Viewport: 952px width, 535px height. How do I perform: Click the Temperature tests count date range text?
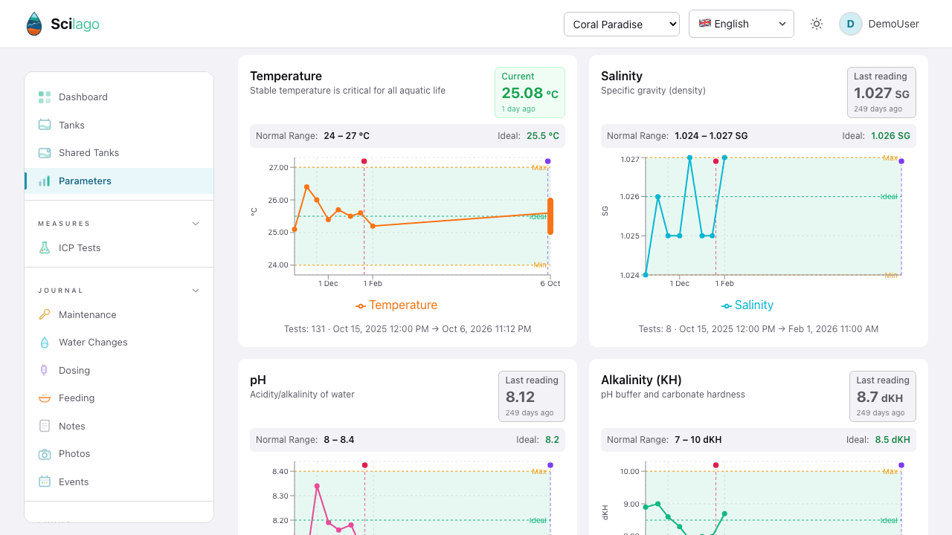408,328
